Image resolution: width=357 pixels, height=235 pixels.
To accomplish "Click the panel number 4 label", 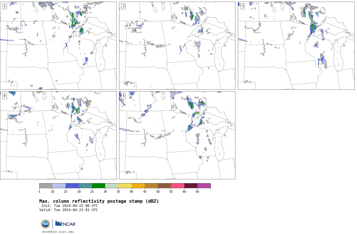I will [5, 96].
